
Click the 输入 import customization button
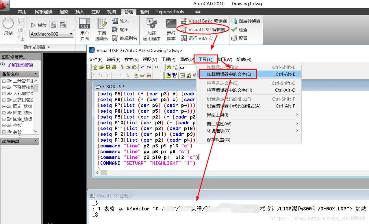(120, 21)
